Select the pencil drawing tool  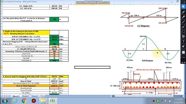pyautogui.click(x=183, y=12)
